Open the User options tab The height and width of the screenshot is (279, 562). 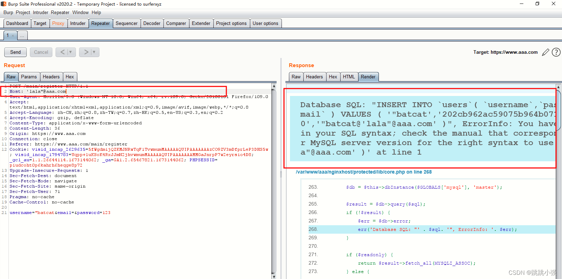pos(265,23)
